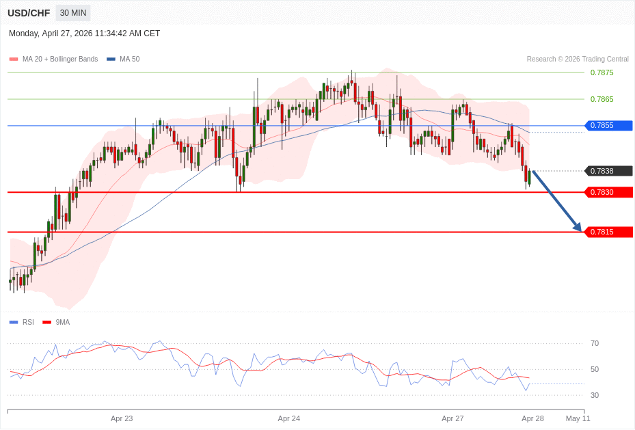The height and width of the screenshot is (430, 635).
Task: Toggle the RSI legend marker
Action: 13,322
